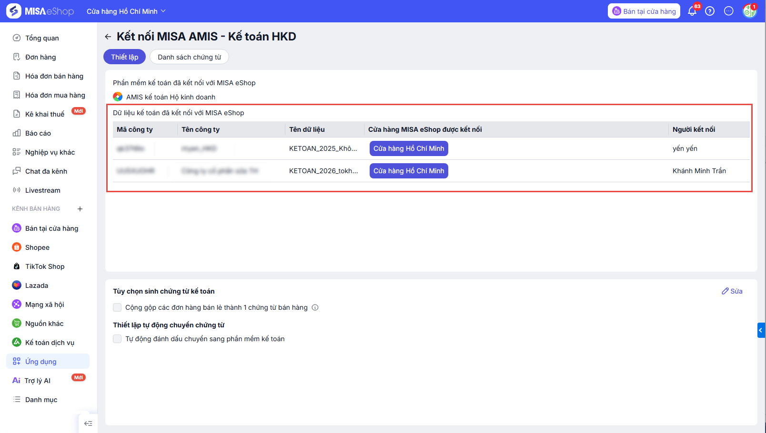Open Livestream in the sidebar
This screenshot has width=766, height=433.
click(48, 190)
